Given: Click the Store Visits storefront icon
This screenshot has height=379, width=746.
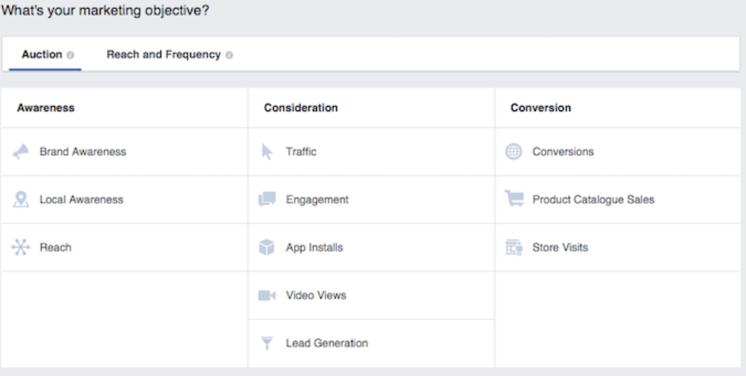Looking at the screenshot, I should tap(514, 248).
